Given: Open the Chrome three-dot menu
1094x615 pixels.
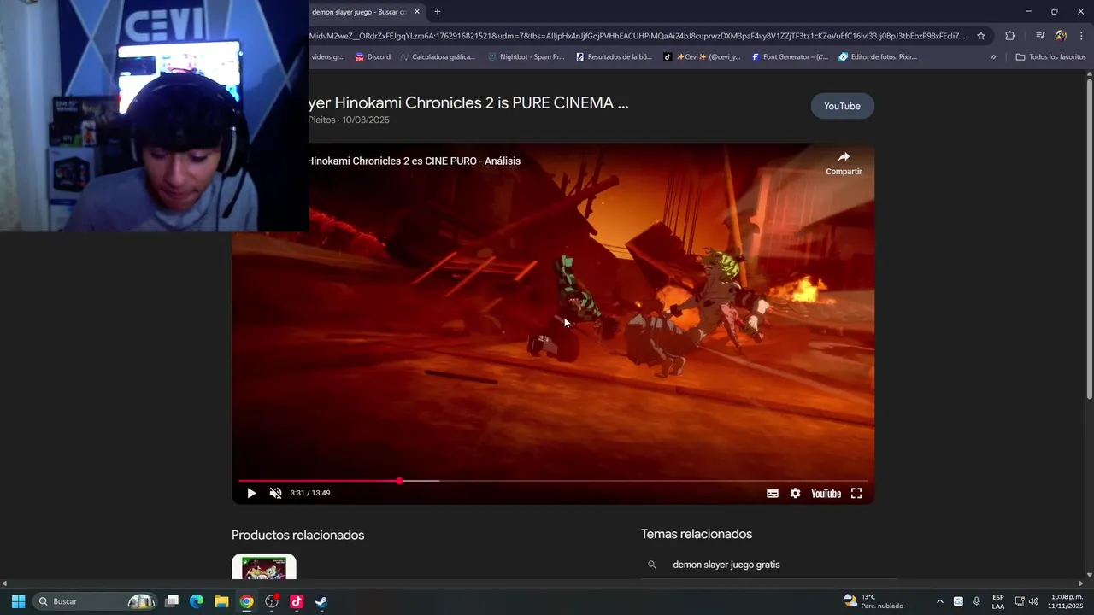Looking at the screenshot, I should 1081,36.
